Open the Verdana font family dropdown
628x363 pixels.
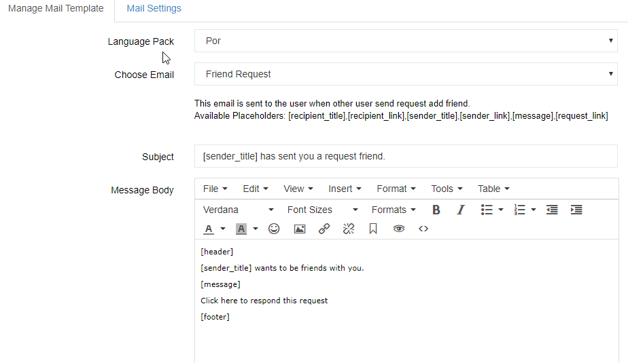[x=239, y=210]
